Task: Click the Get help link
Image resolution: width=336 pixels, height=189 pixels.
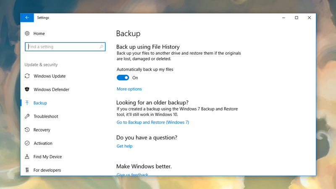Action: pos(124,146)
